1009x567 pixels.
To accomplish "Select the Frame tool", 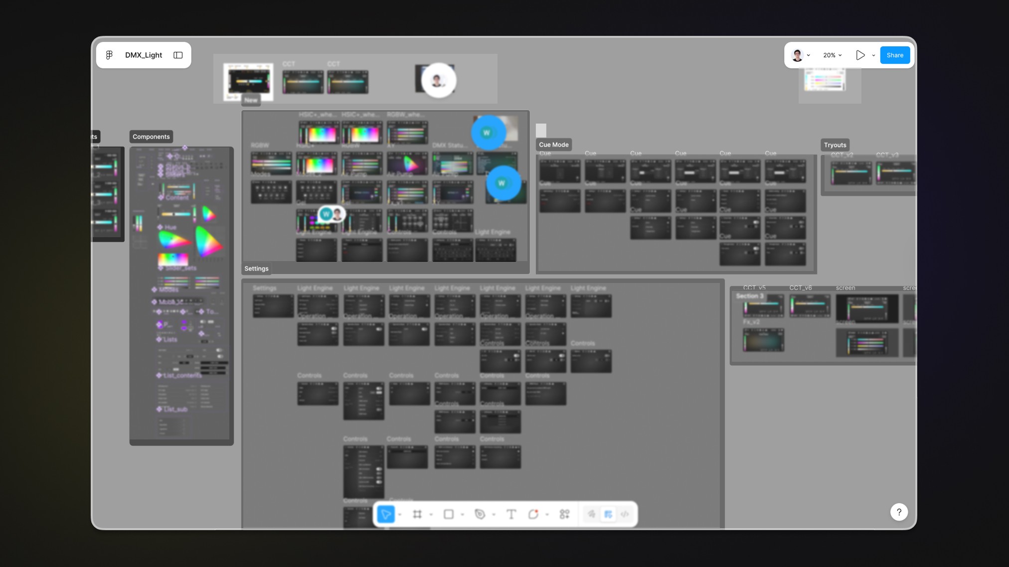I will coord(417,514).
